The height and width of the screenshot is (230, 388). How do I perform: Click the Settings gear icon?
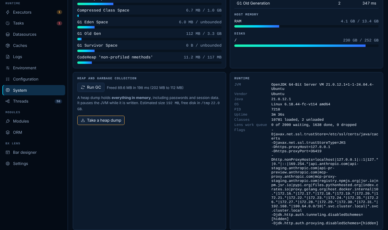(8, 164)
